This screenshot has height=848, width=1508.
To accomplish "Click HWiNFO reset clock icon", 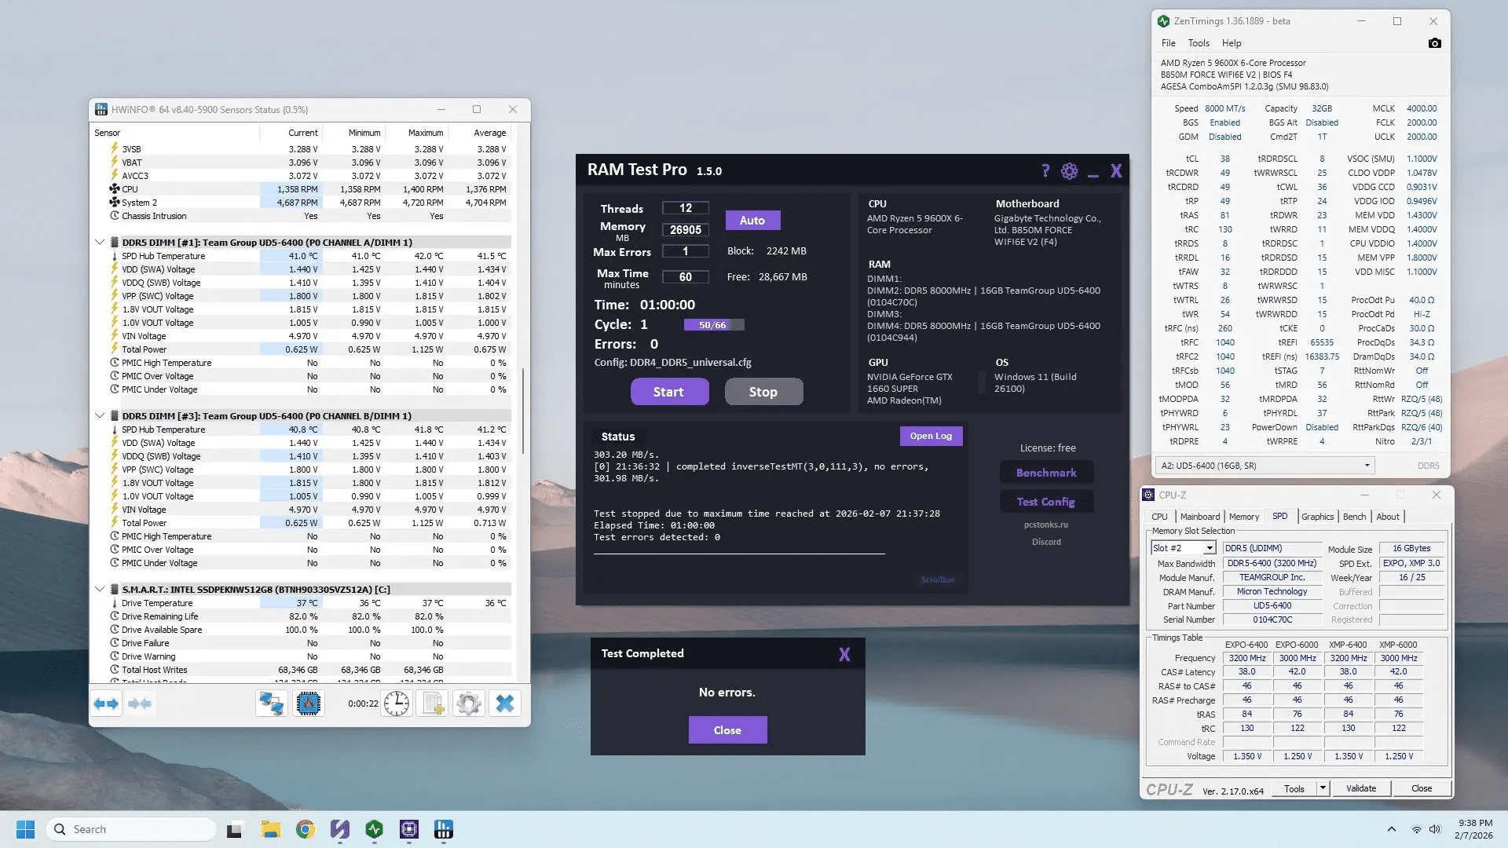I will click(397, 704).
